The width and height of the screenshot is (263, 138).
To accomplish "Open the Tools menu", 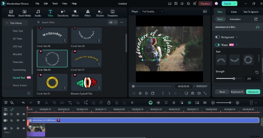I will (55, 3).
